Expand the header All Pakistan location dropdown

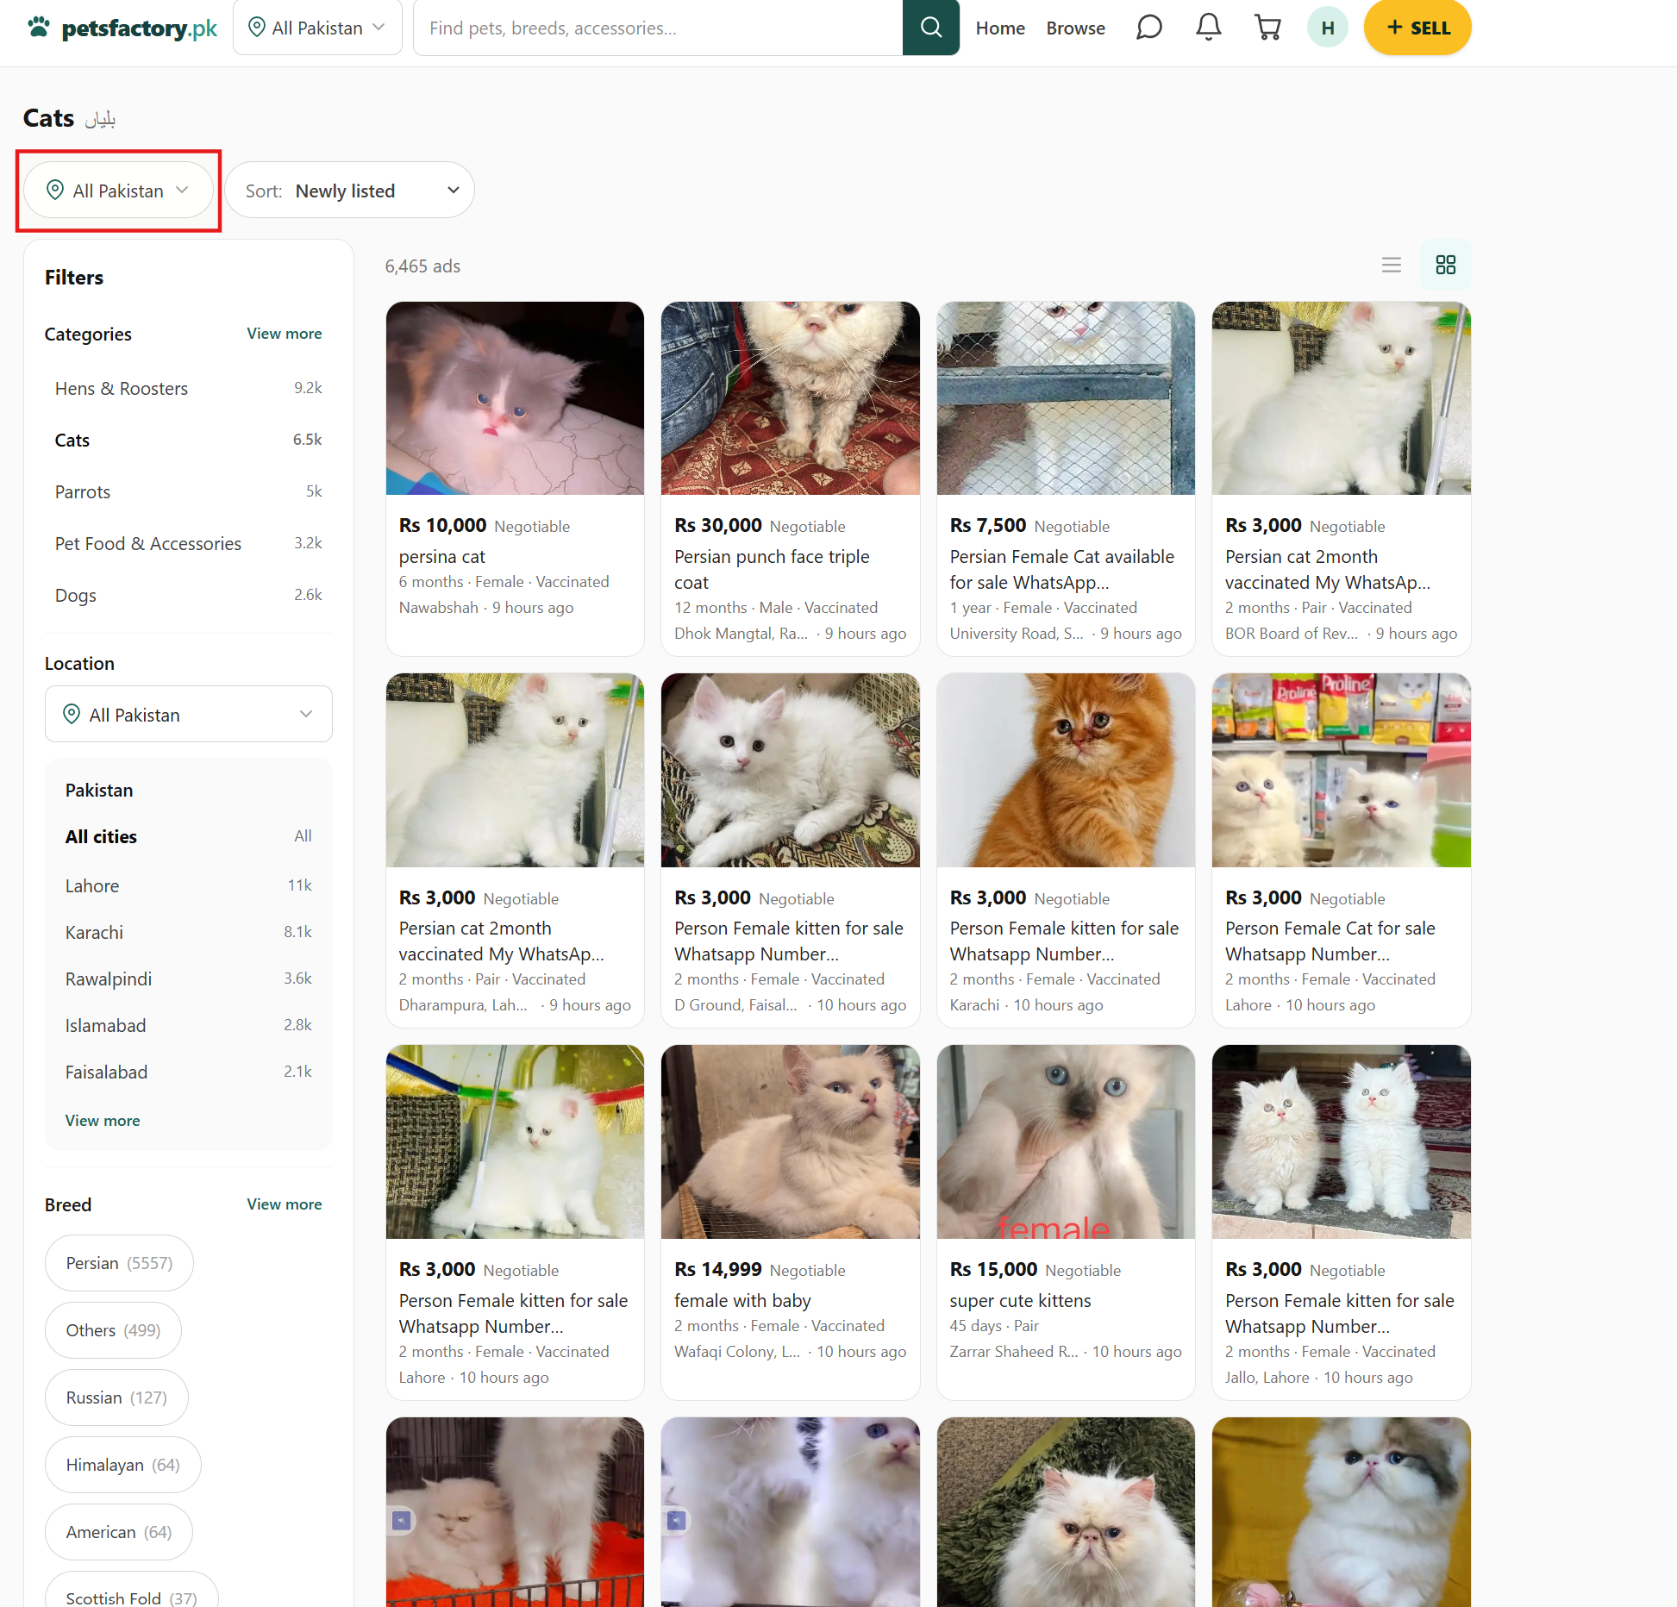pyautogui.click(x=317, y=28)
